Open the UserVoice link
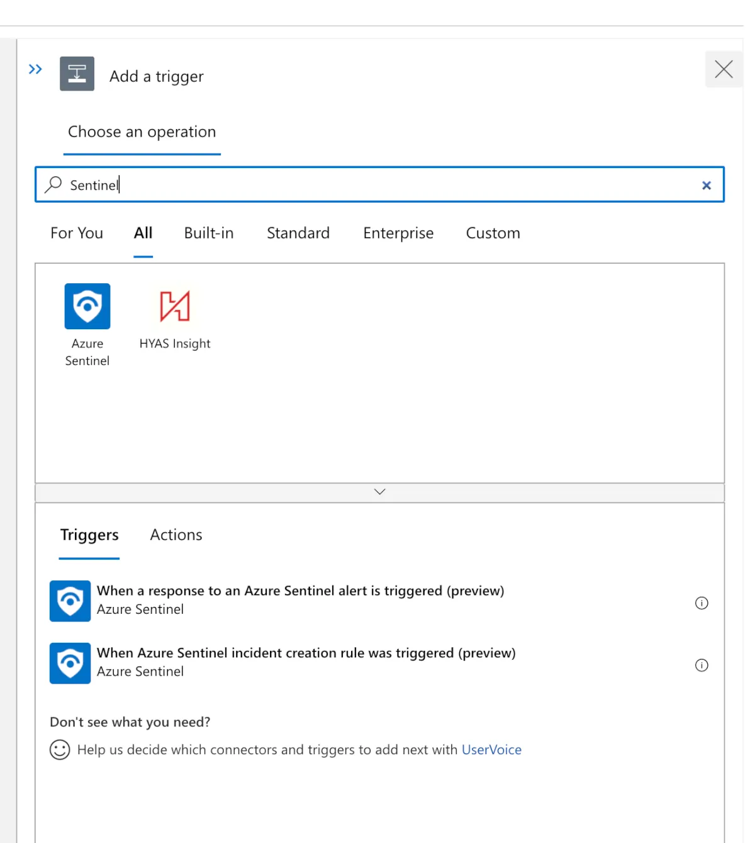This screenshot has width=755, height=843. 491,750
